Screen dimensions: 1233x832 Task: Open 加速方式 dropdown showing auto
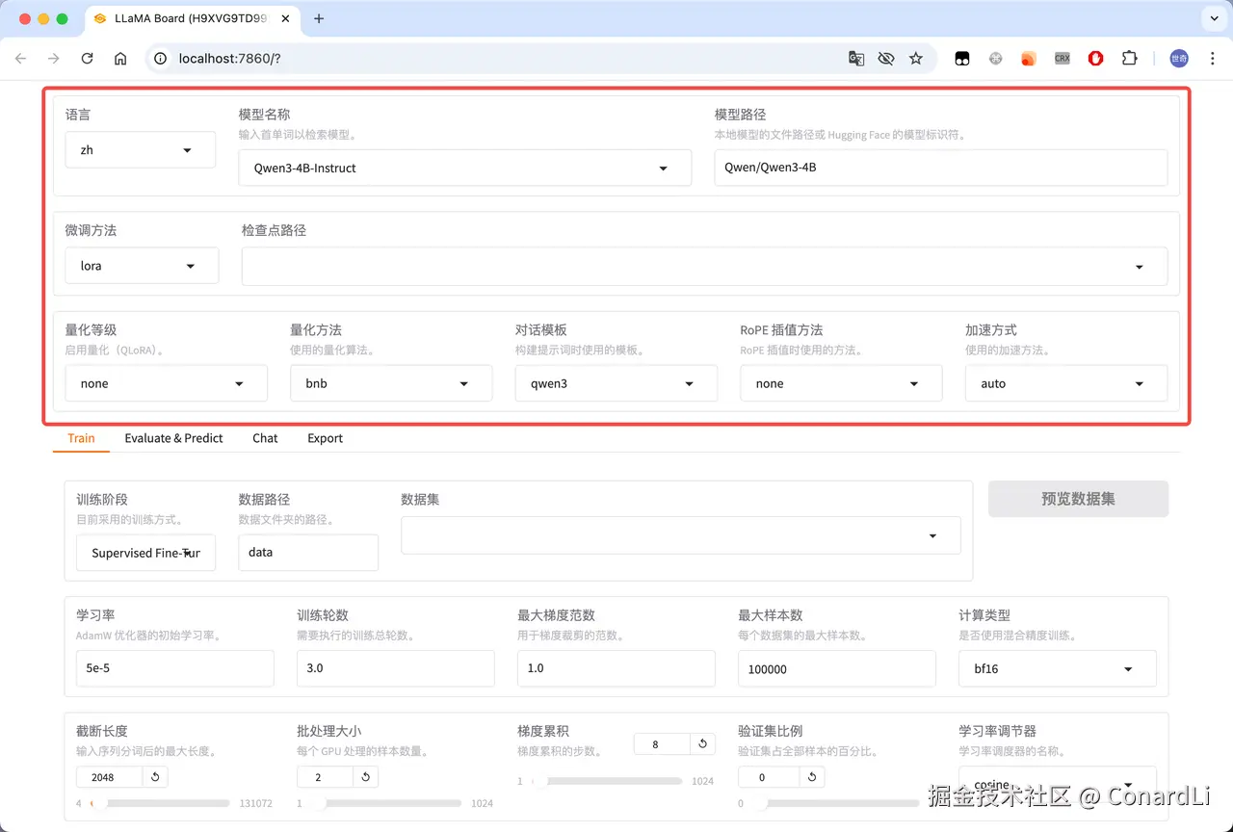tap(1066, 383)
